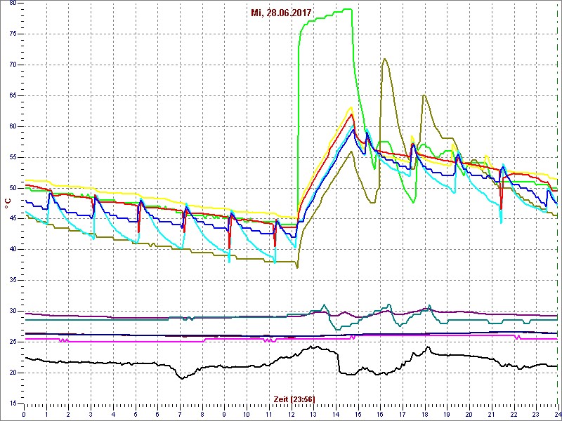Click the 55 y-axis tick label
This screenshot has height=421, width=562.
click(13, 157)
